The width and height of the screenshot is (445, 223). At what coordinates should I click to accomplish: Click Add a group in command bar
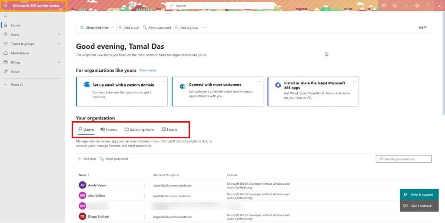tap(186, 27)
